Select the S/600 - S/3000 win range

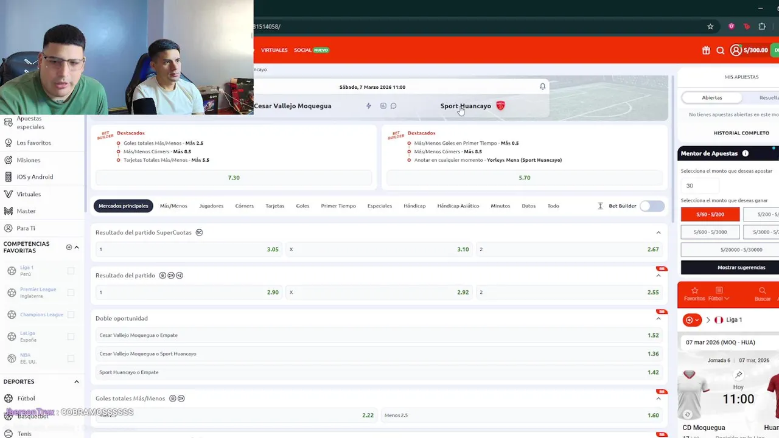click(x=710, y=232)
